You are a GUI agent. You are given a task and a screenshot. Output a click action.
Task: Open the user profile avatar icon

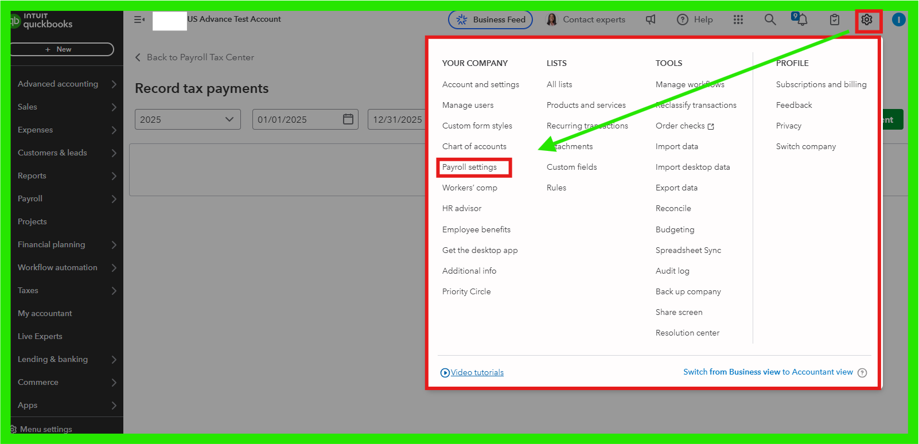tap(898, 20)
